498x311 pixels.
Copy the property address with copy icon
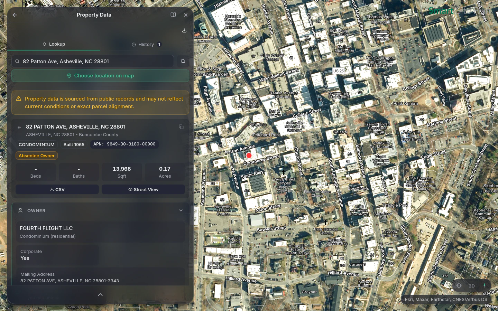181,127
